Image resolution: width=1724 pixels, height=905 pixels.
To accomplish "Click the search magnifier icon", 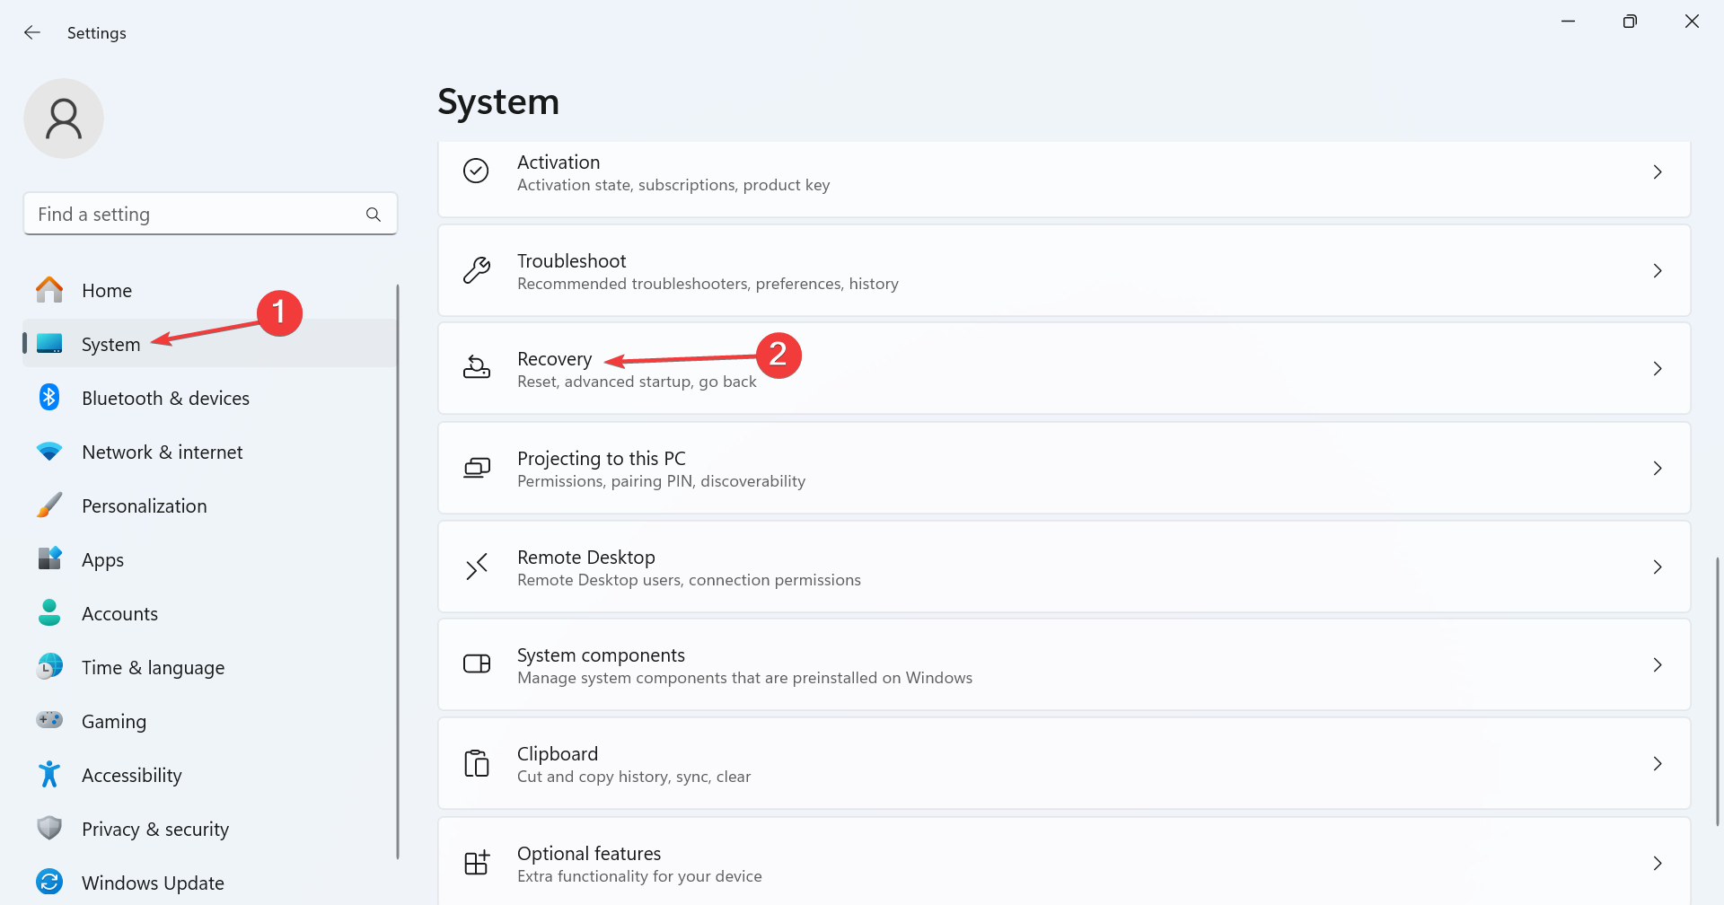I will coord(374,215).
